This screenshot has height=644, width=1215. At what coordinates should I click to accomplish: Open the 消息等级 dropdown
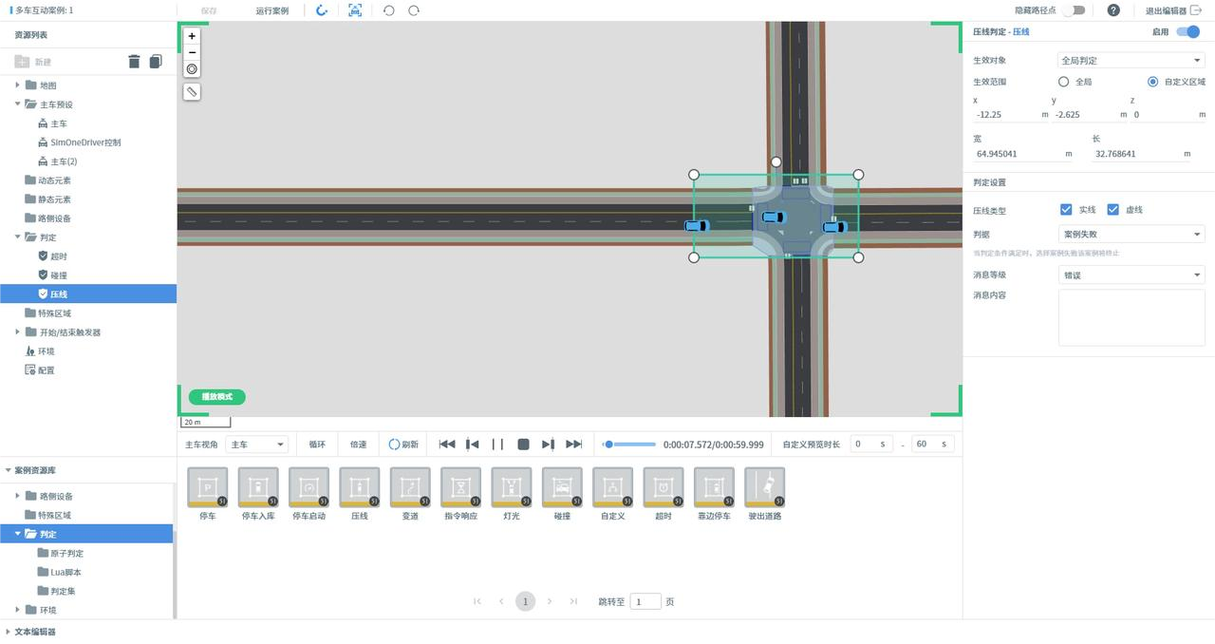point(1131,275)
